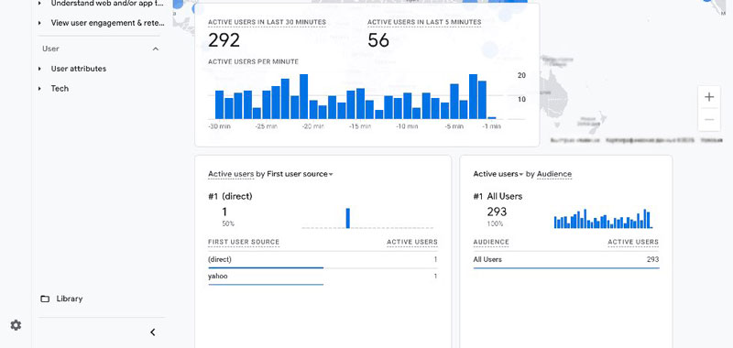This screenshot has width=733, height=348.
Task: Click the (direct) row progress bar
Action: click(x=266, y=267)
